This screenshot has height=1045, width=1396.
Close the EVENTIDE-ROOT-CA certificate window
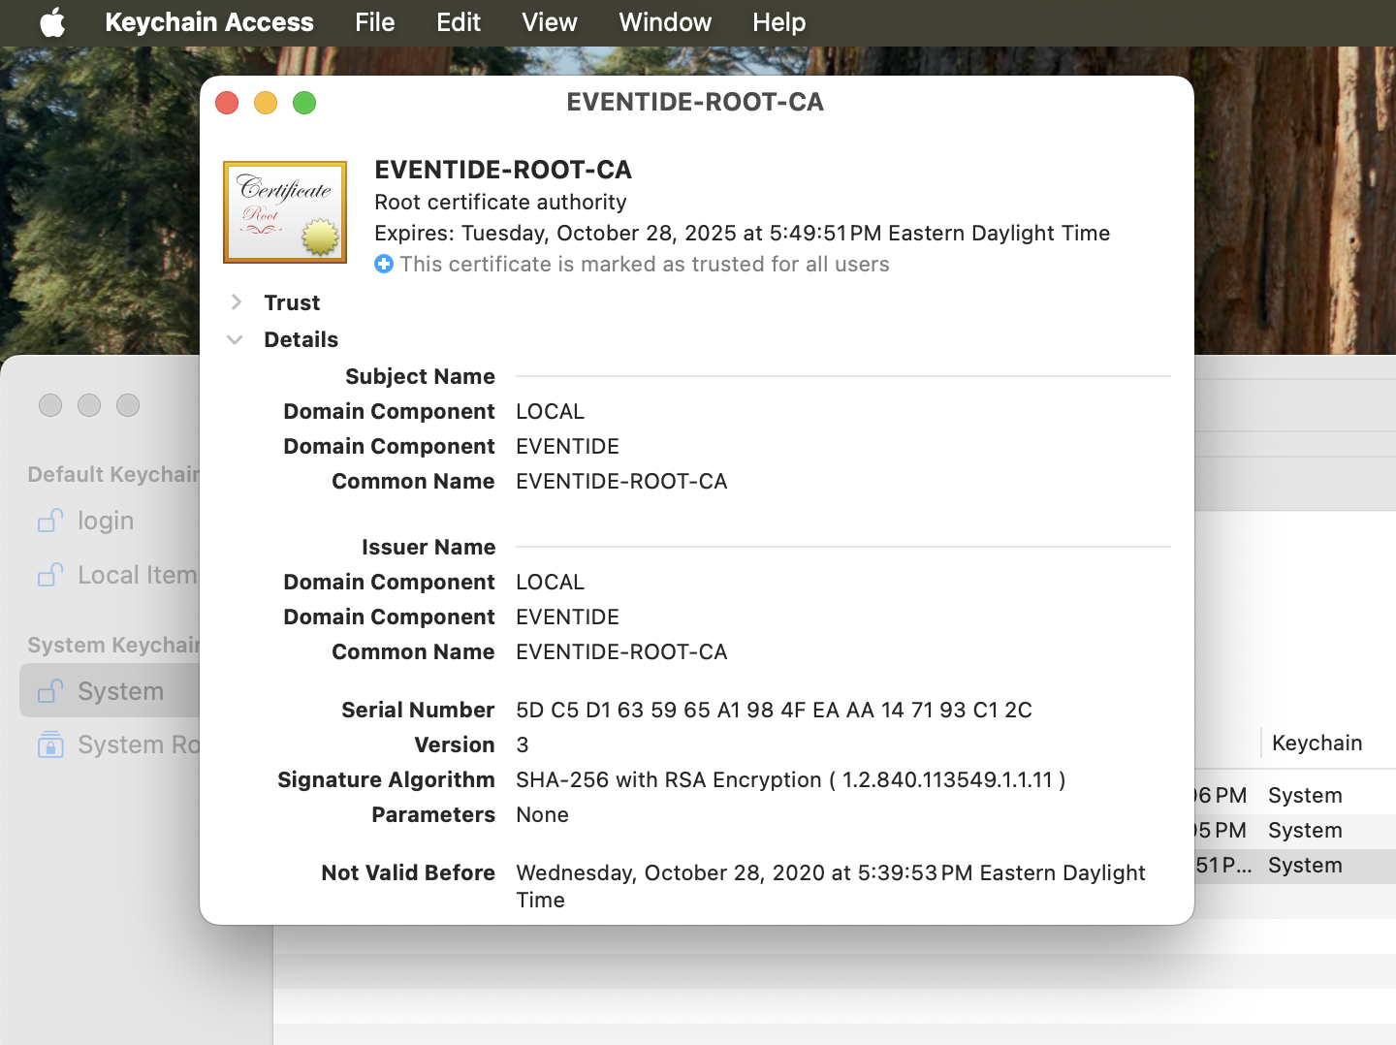tap(227, 103)
